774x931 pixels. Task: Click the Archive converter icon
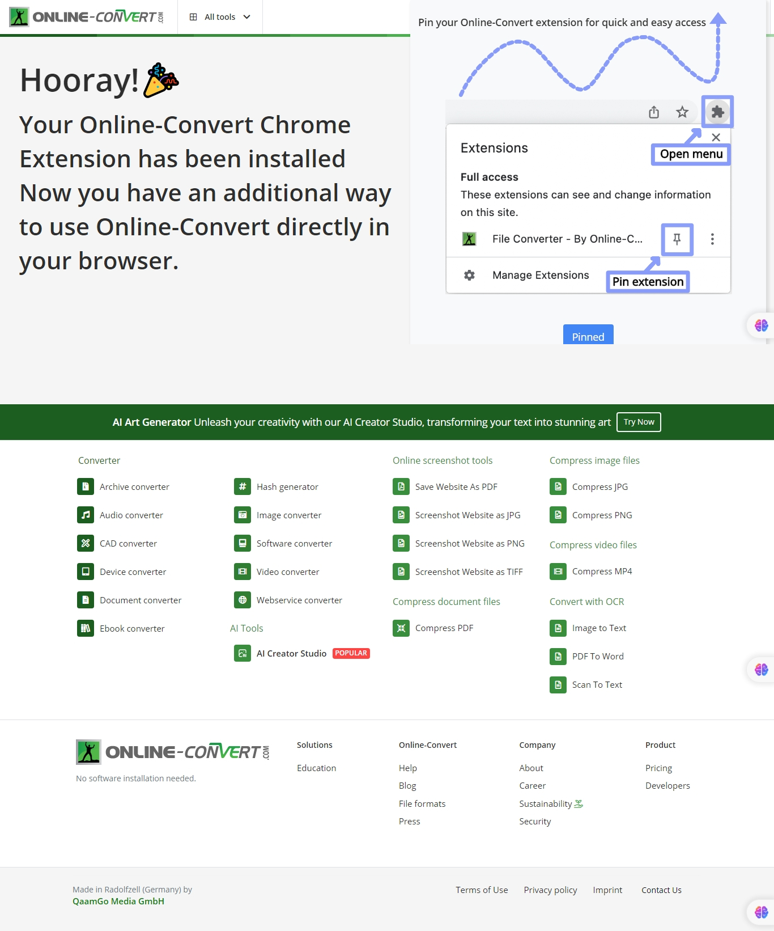coord(86,486)
